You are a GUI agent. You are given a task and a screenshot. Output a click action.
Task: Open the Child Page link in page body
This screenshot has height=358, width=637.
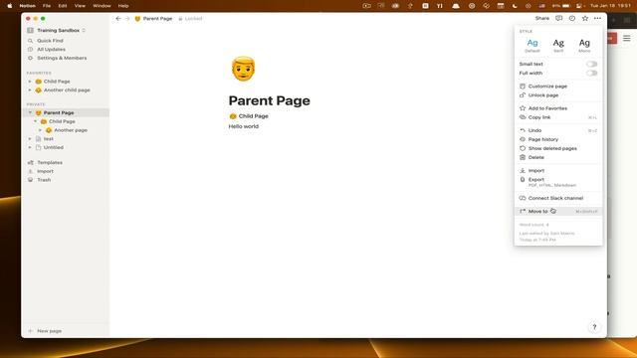point(249,116)
